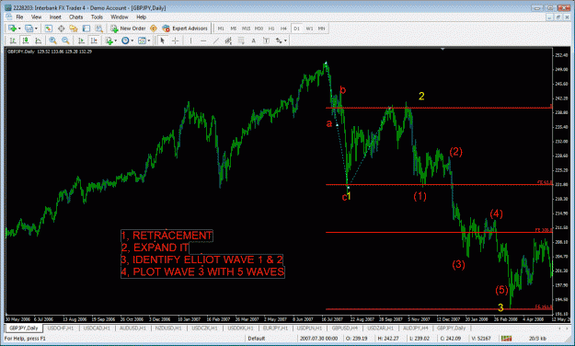
Task: Zoom in on the chart
Action: (52, 40)
